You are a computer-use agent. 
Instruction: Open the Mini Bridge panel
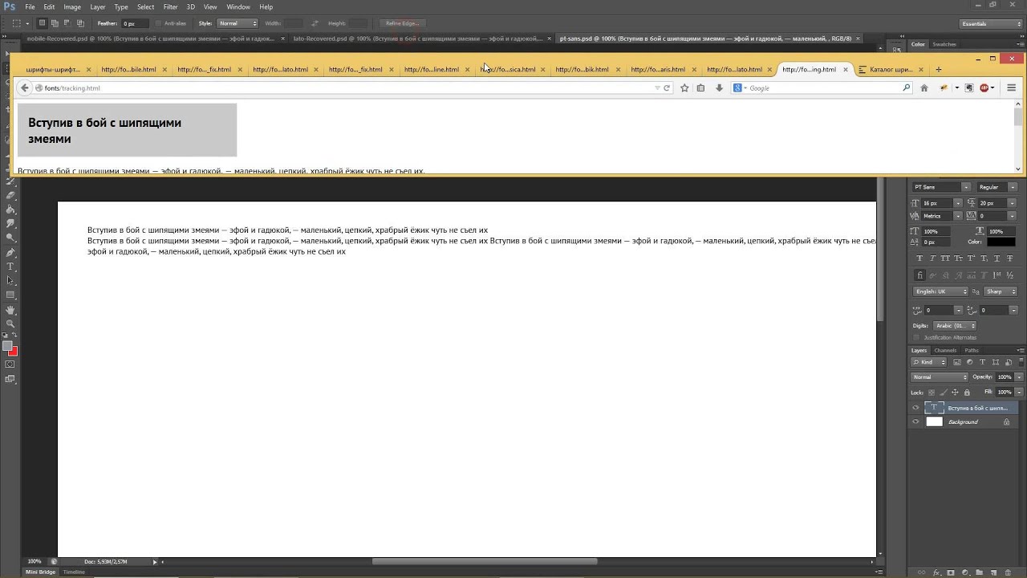(x=40, y=572)
